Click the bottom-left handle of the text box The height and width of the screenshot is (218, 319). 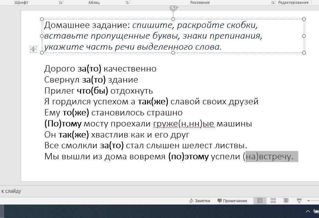point(42,53)
